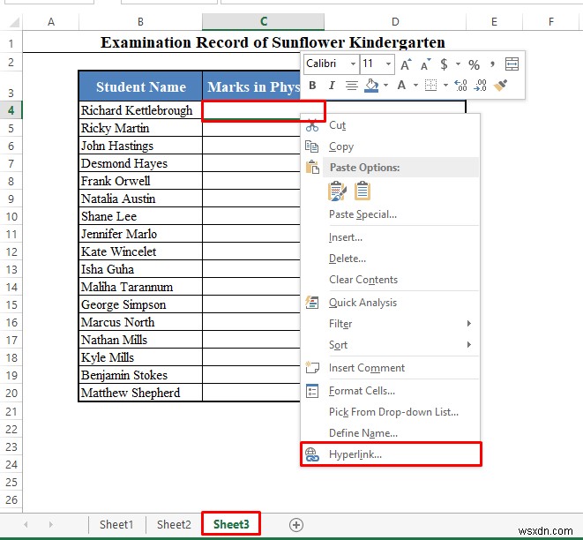Click the Student Name header cell
Image resolution: width=583 pixels, height=540 pixels.
point(140,86)
